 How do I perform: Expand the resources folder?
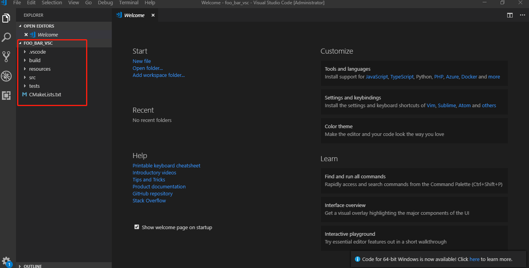pos(25,69)
